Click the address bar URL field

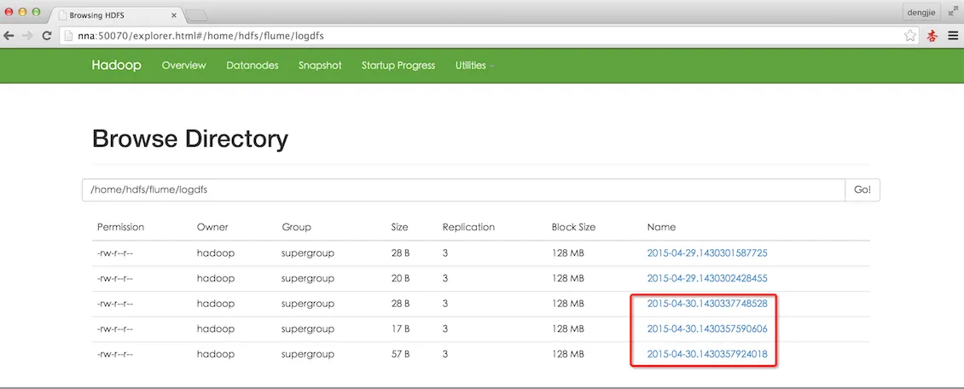pos(489,36)
